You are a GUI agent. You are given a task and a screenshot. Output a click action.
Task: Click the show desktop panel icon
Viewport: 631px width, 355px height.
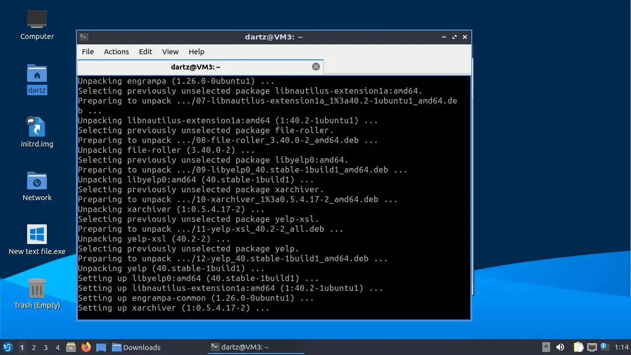click(101, 347)
